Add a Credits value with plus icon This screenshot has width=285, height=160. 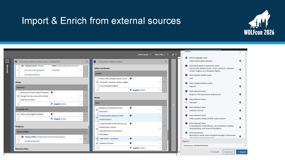pyautogui.click(x=164, y=82)
